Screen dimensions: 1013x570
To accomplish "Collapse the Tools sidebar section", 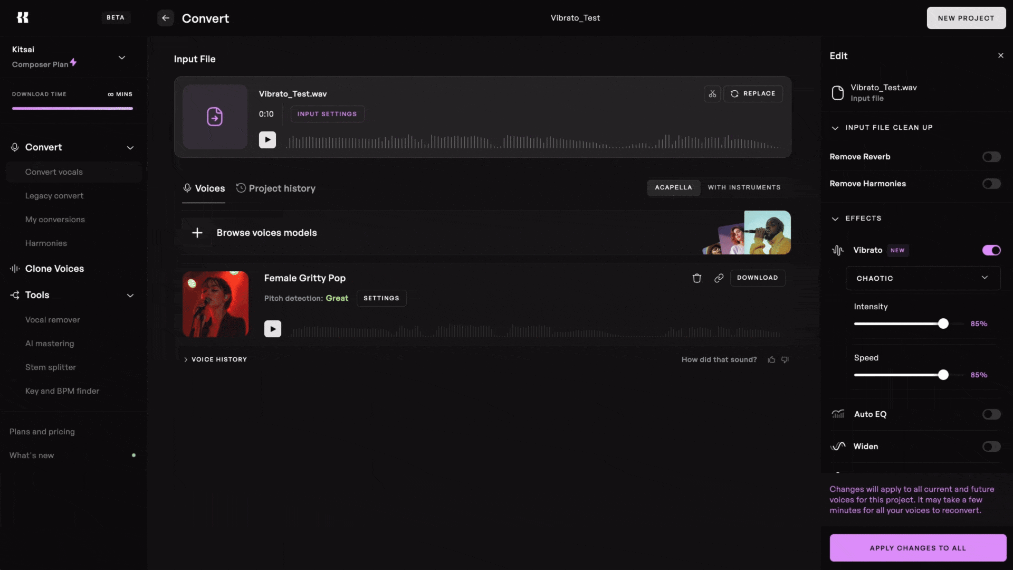I will point(130,296).
